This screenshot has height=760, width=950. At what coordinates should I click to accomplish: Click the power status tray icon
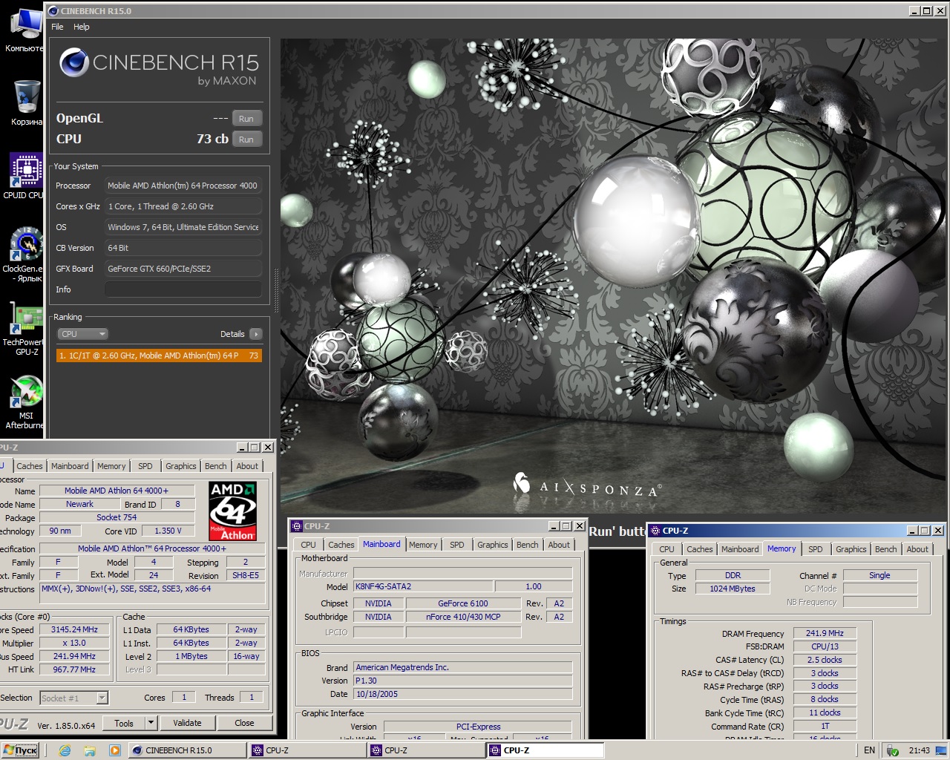click(893, 750)
